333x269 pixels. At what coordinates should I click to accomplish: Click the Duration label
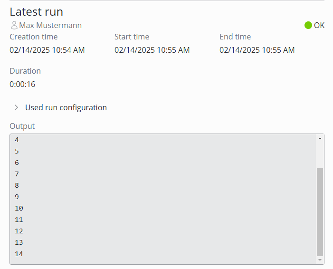coord(25,71)
